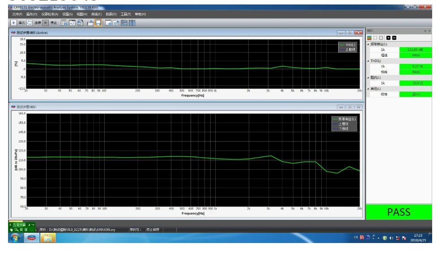Viewport: 442px width, 260px height.
Task: Click the add chart bar-graph icon
Action: pos(116,23)
